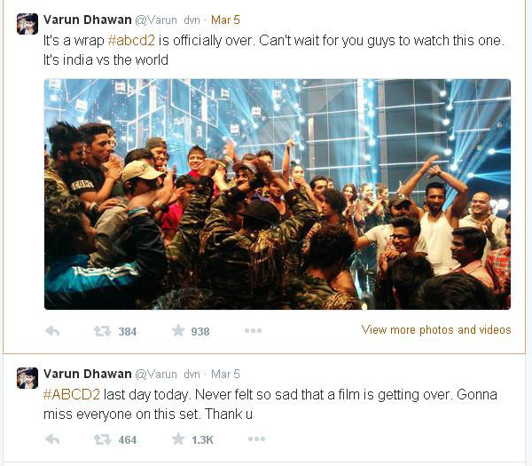Open the Mar 5 timestamp of second tweet
This screenshot has height=466, width=532.
(225, 375)
